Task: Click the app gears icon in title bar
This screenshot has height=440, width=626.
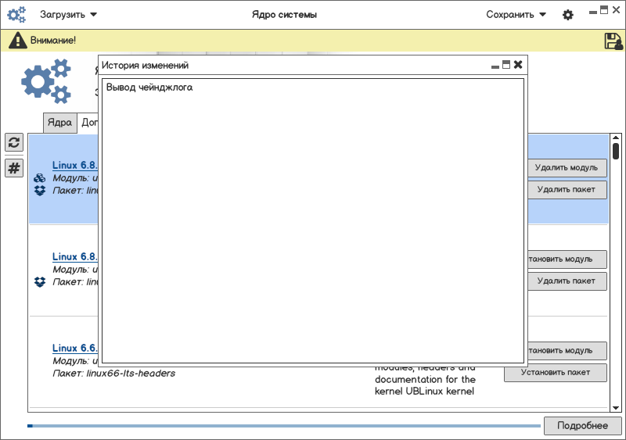Action: tap(16, 15)
